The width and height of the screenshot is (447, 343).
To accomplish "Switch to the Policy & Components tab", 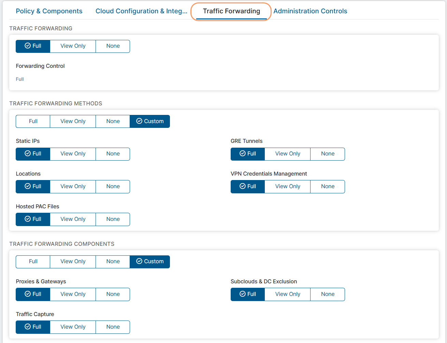I will (x=49, y=11).
